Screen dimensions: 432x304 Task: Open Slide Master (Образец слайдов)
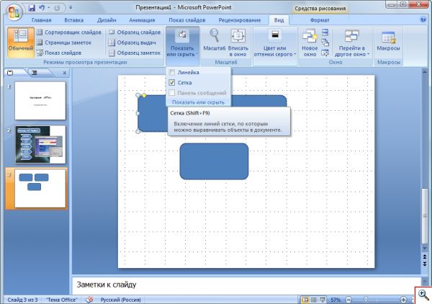click(x=135, y=32)
